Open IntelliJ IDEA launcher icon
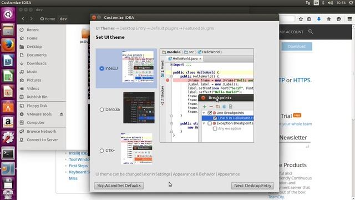The height and width of the screenshot is (200, 355). [x=8, y=169]
